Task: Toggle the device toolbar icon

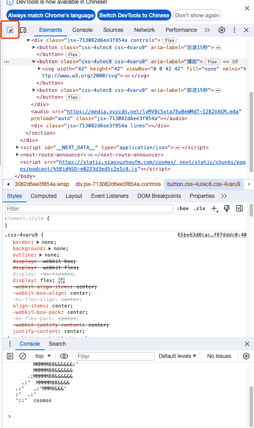Action: (x=23, y=30)
